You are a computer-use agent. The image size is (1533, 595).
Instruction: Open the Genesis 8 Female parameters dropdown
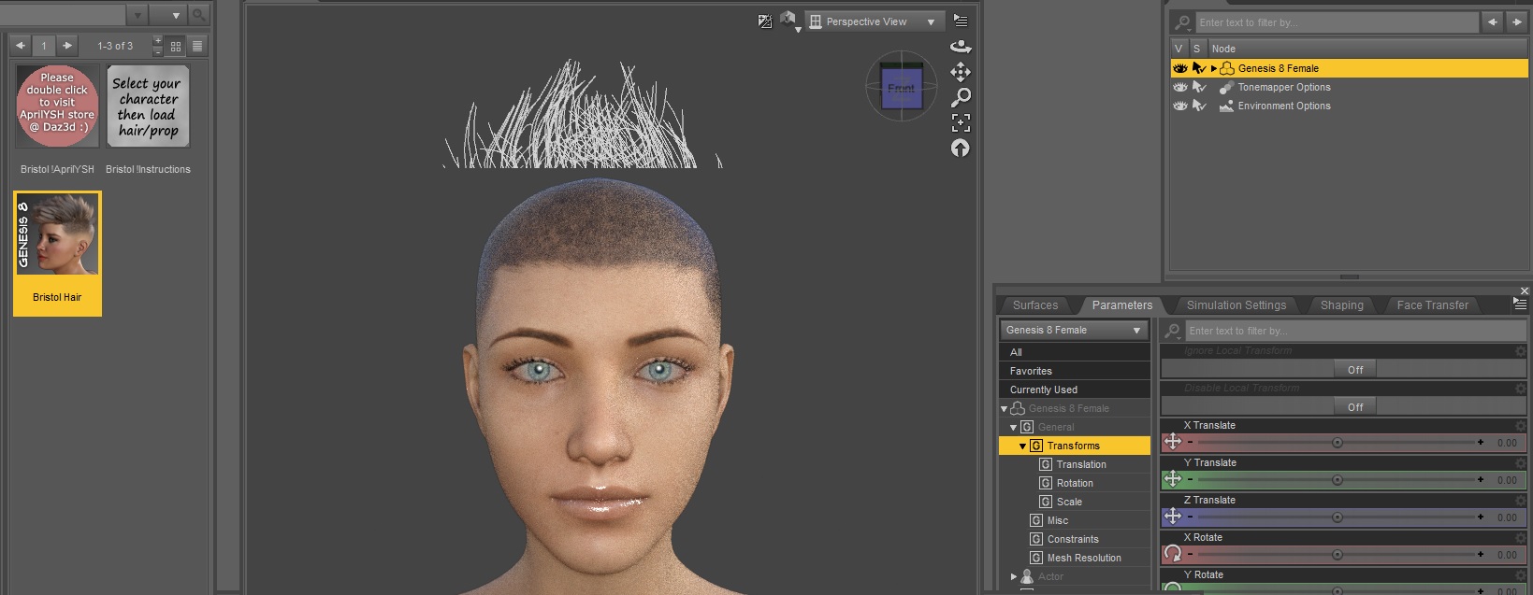1073,330
